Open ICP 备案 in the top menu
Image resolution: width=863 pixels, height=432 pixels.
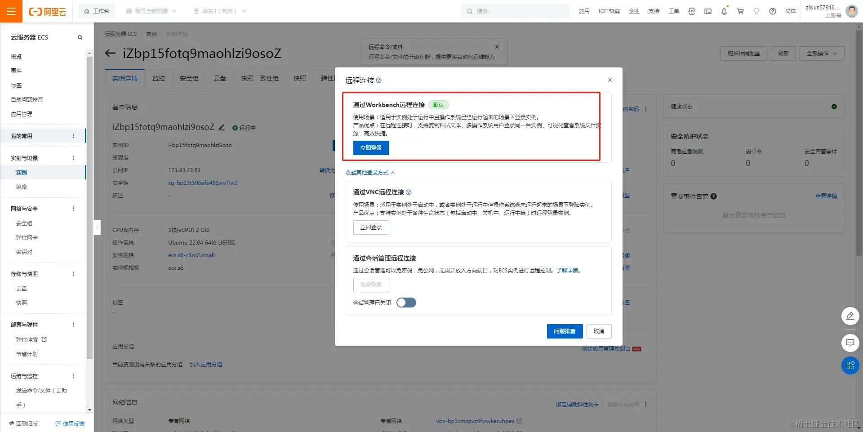tap(609, 11)
